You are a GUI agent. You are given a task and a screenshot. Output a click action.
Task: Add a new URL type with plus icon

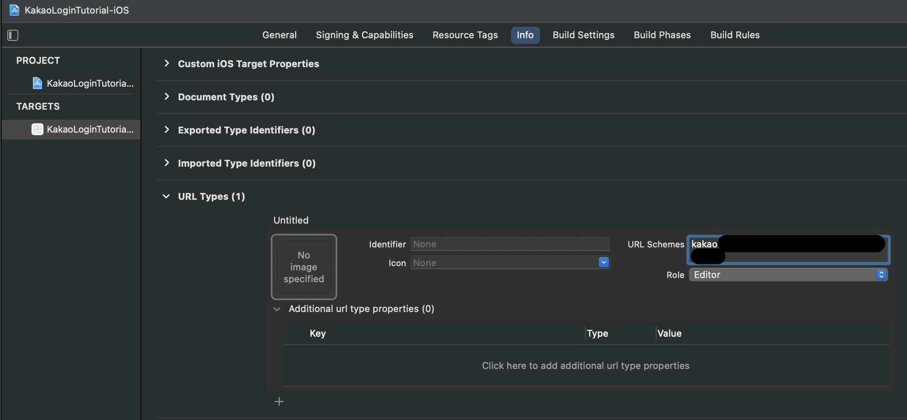tap(279, 402)
